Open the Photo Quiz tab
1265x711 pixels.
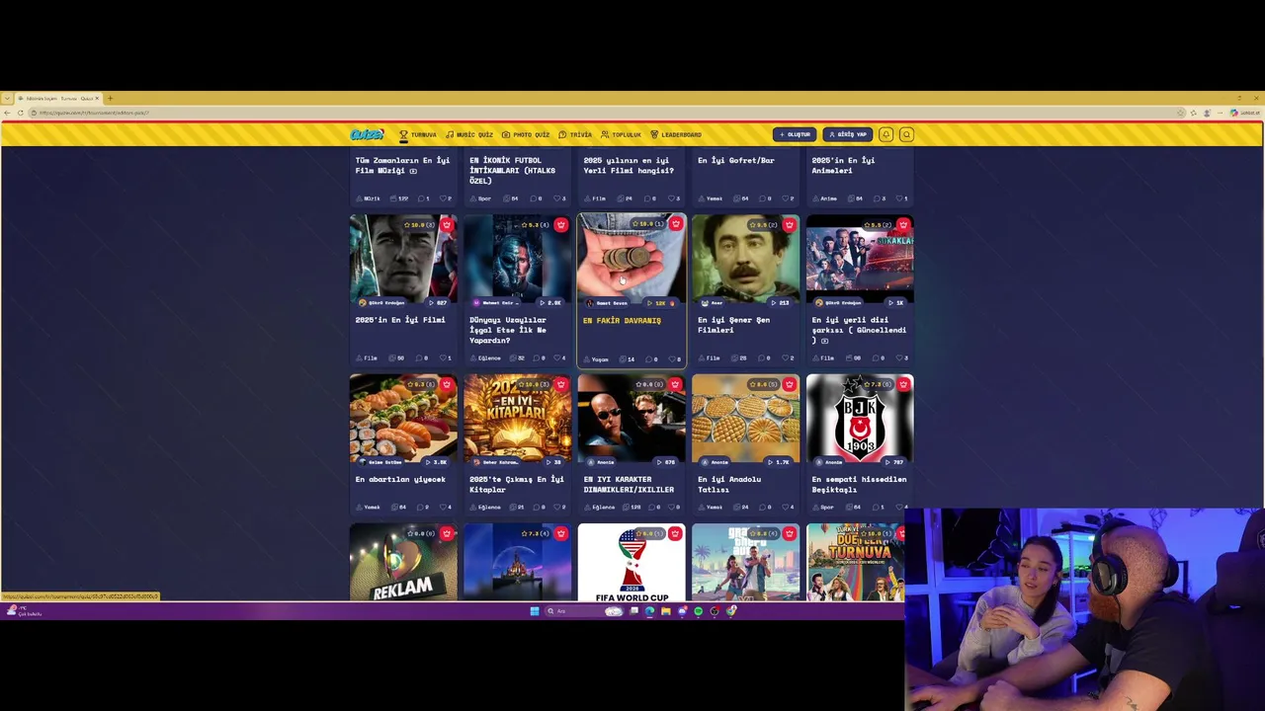[x=526, y=134]
